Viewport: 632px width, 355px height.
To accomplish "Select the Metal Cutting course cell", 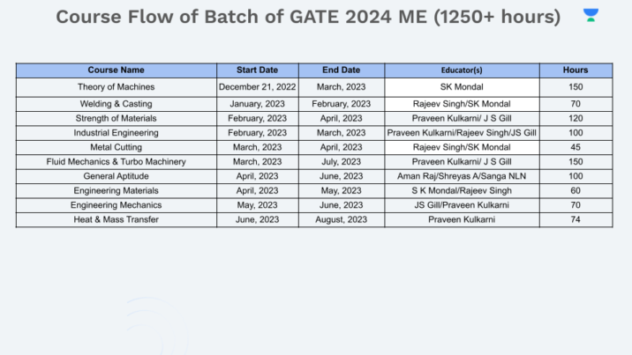I will [116, 147].
